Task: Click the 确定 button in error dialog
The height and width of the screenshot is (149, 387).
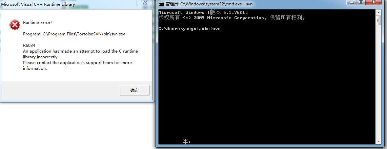Action: tap(135, 90)
